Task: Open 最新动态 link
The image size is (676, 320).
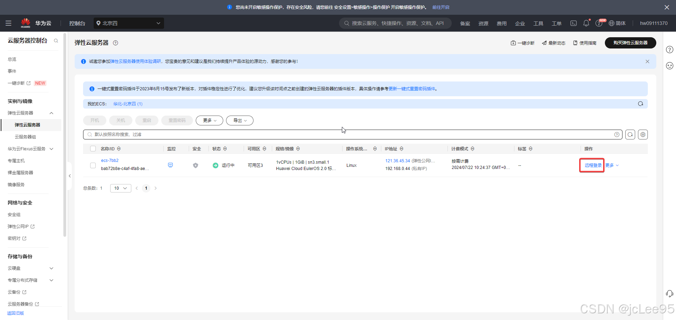Action: tap(553, 43)
